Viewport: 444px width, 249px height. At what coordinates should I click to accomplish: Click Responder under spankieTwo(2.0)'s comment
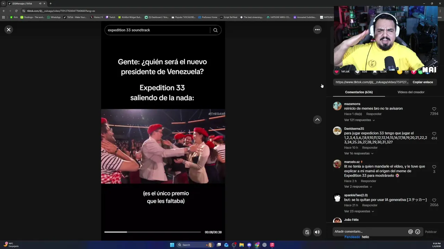[370, 205]
